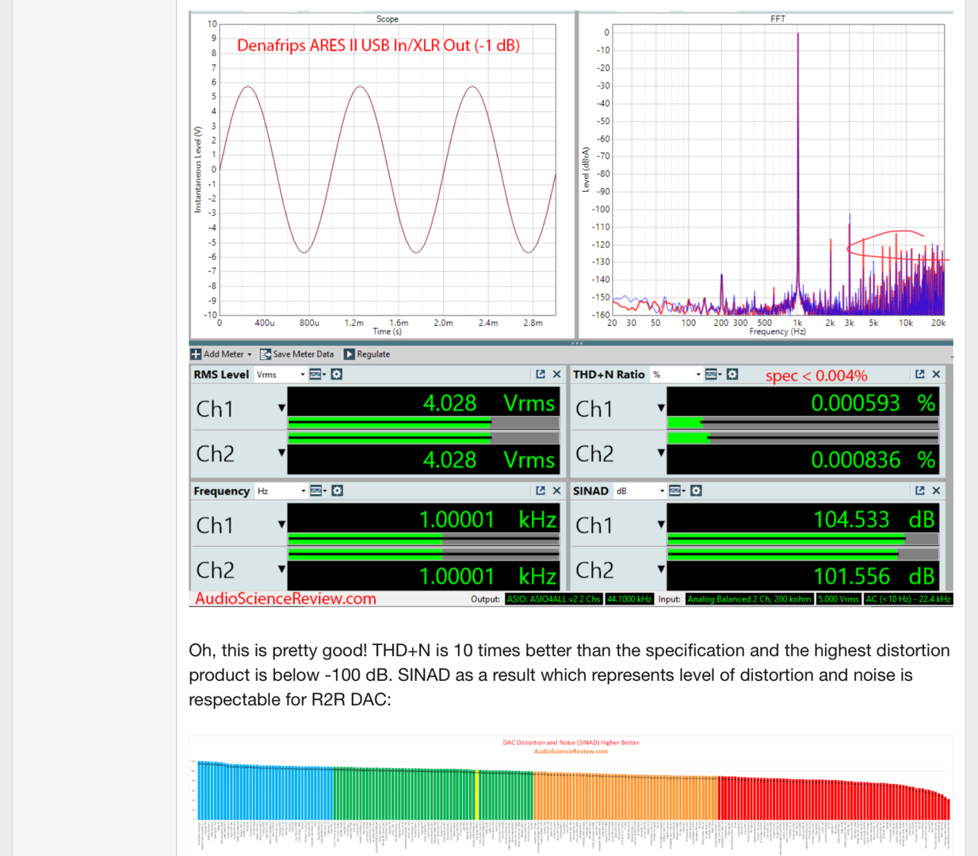This screenshot has width=978, height=856.
Task: Open SINAD meter settings gear
Action: pyautogui.click(x=696, y=491)
